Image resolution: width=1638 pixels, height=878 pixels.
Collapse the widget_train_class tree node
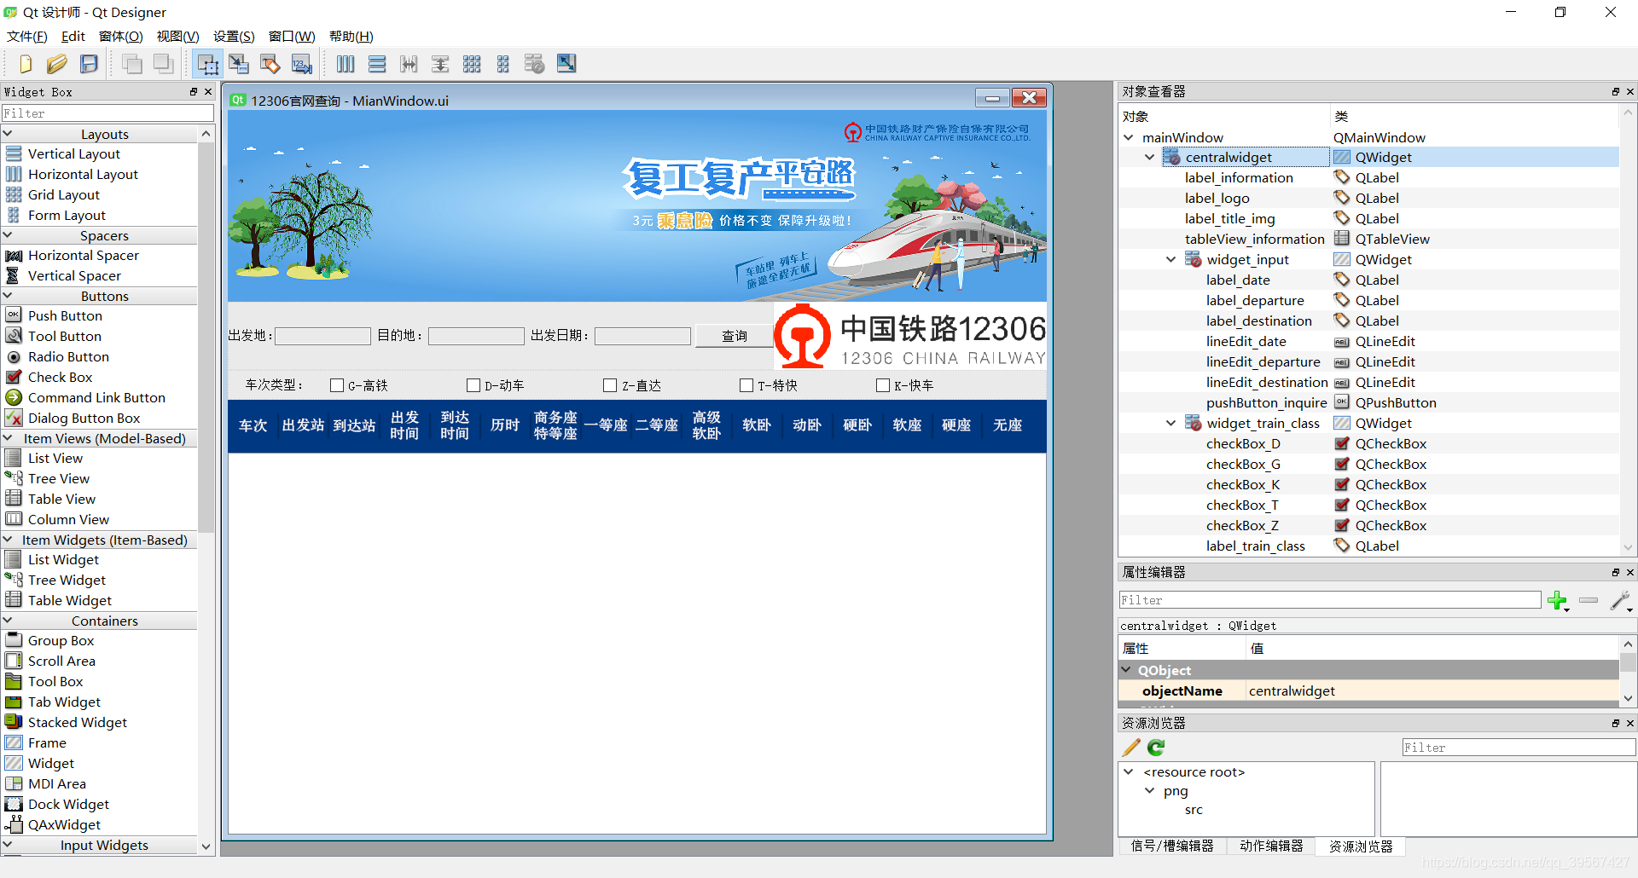click(1171, 423)
